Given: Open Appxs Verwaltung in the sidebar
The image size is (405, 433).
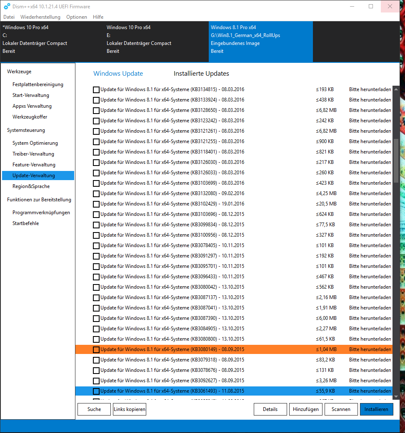Looking at the screenshot, I should click(32, 106).
